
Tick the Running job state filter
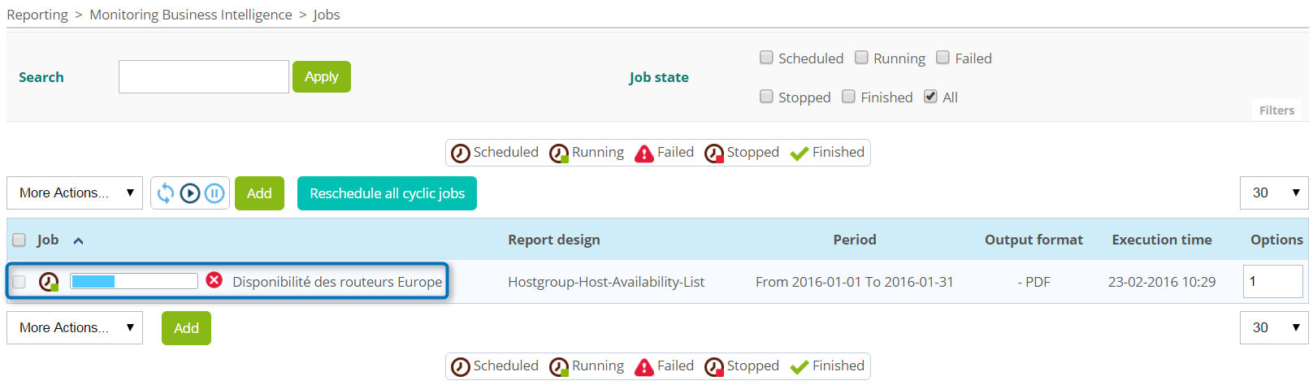861,58
